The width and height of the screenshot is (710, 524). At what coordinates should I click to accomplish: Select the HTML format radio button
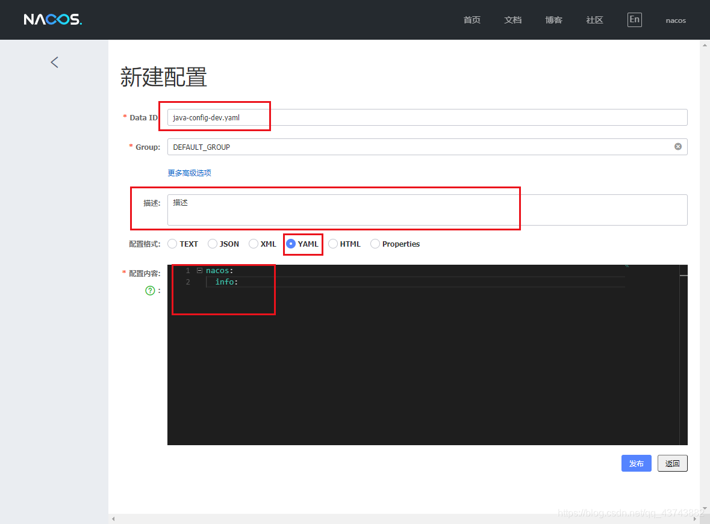tap(333, 244)
